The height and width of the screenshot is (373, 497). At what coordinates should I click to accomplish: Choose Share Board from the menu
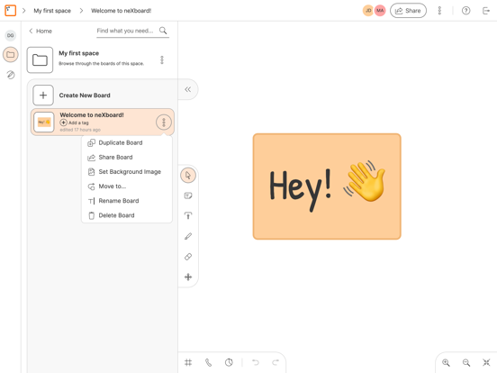pyautogui.click(x=127, y=158)
